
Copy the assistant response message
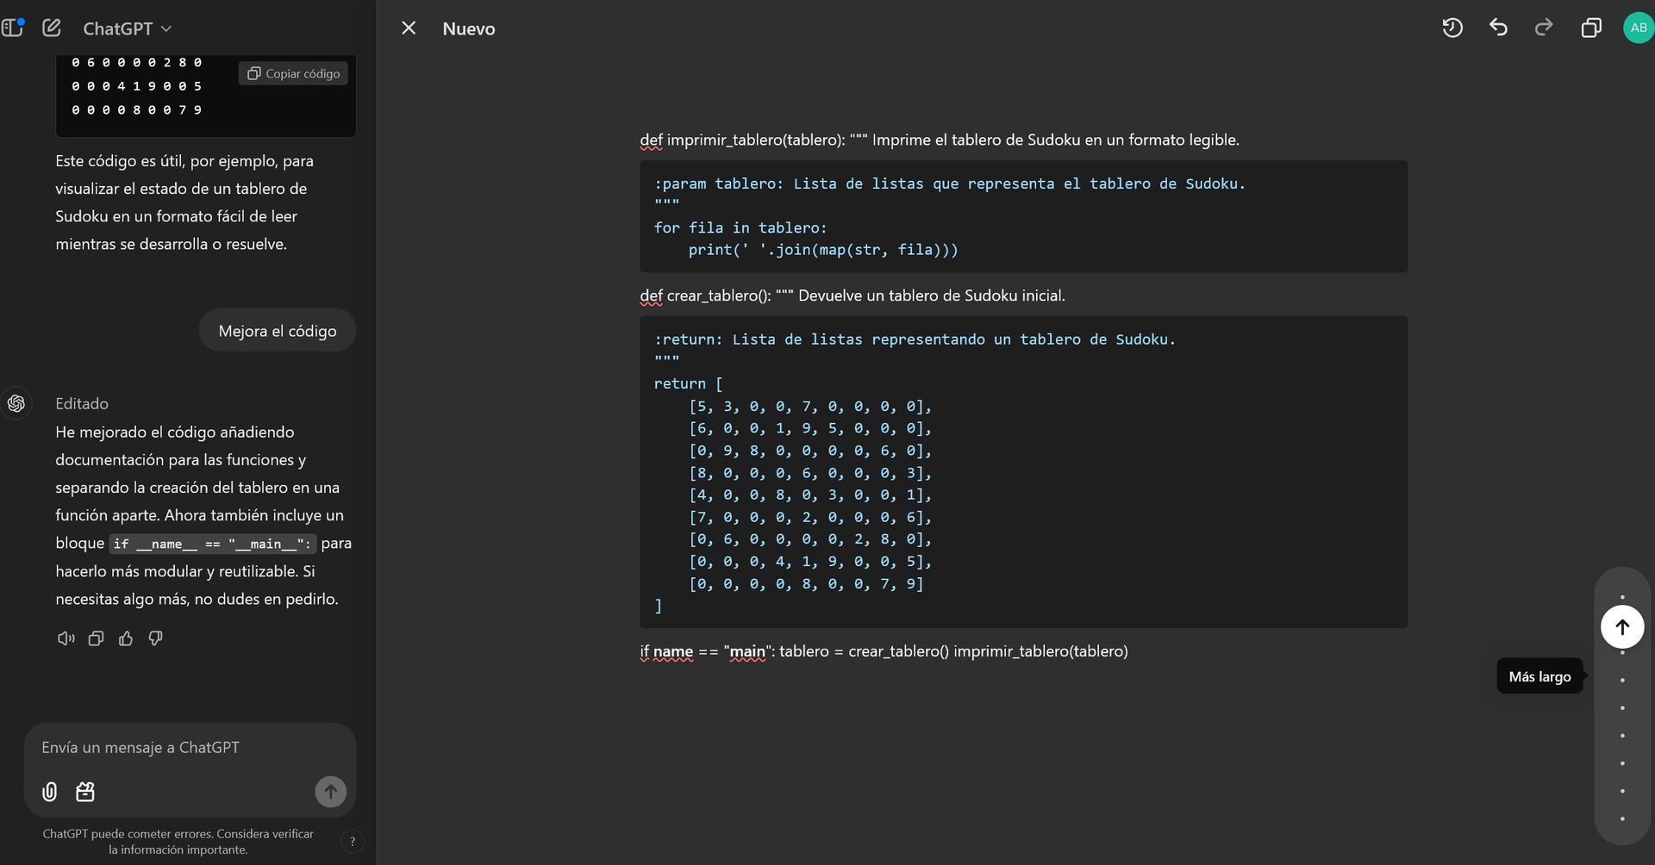click(x=96, y=638)
